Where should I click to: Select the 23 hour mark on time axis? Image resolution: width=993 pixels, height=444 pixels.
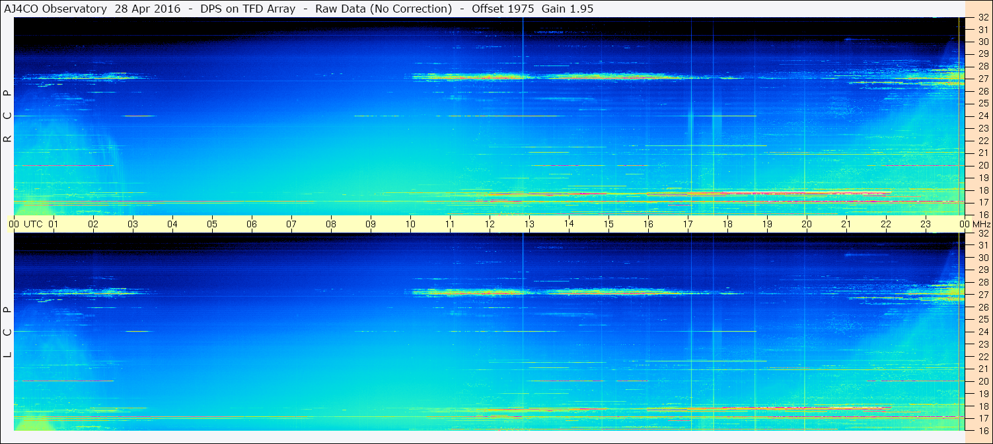[x=926, y=224]
